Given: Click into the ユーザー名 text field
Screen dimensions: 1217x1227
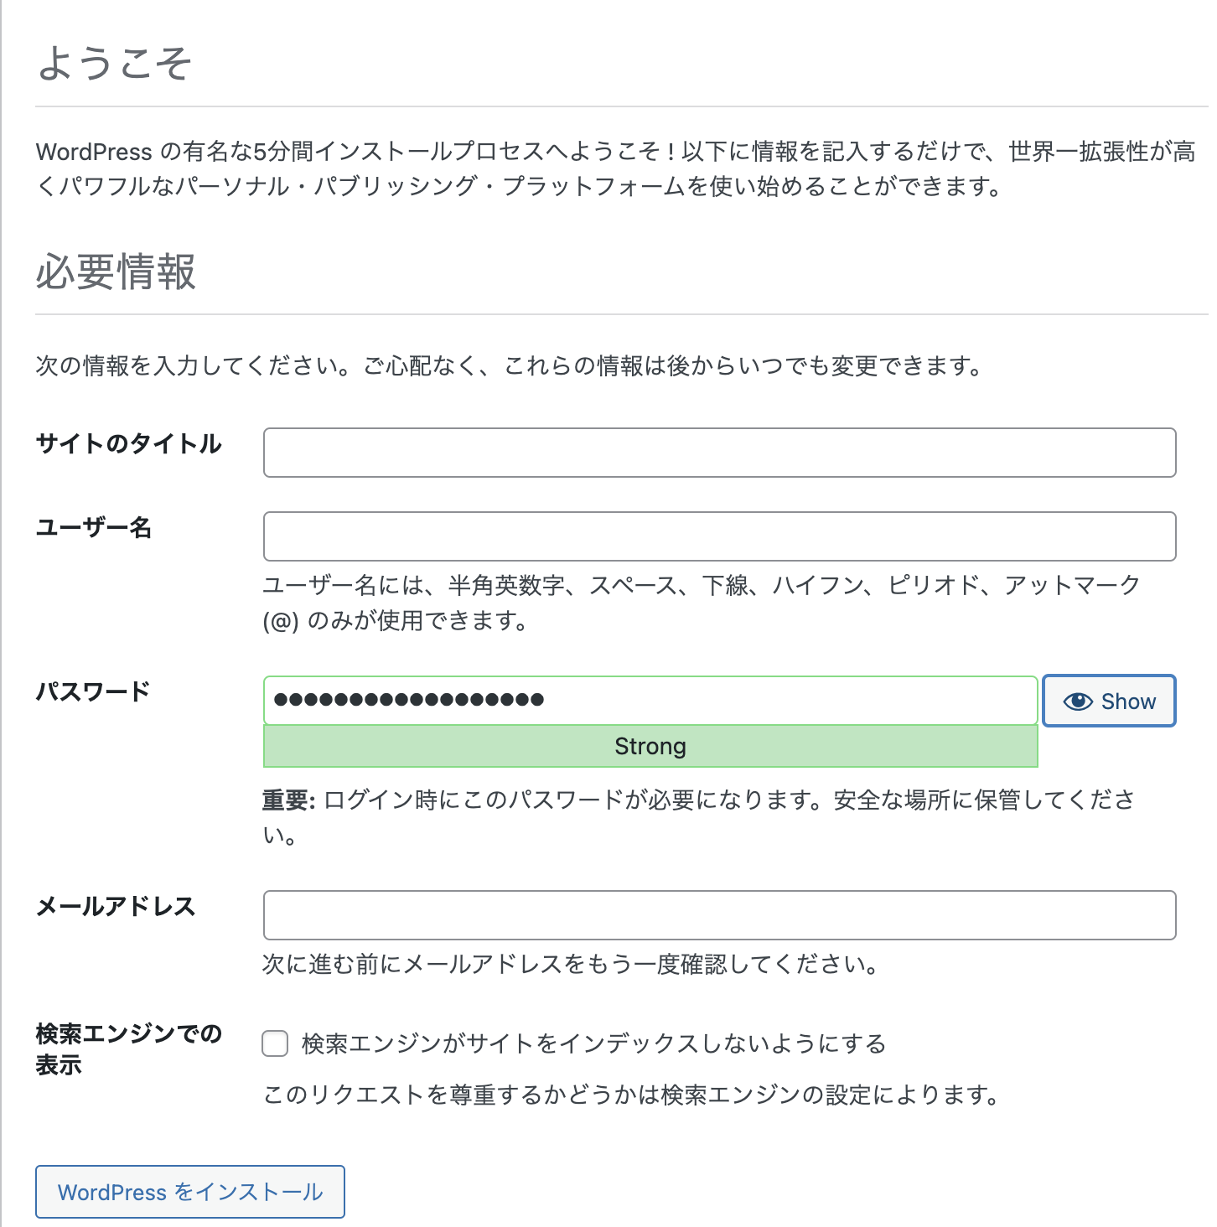Looking at the screenshot, I should click(719, 536).
